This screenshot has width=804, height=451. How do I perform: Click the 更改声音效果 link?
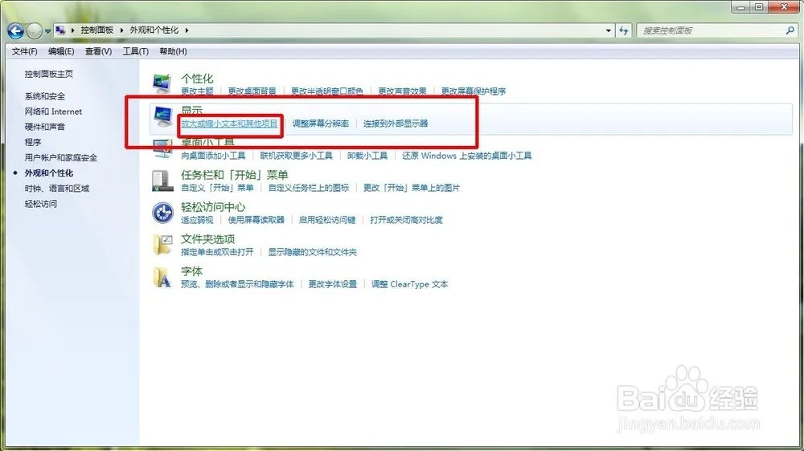click(x=403, y=91)
